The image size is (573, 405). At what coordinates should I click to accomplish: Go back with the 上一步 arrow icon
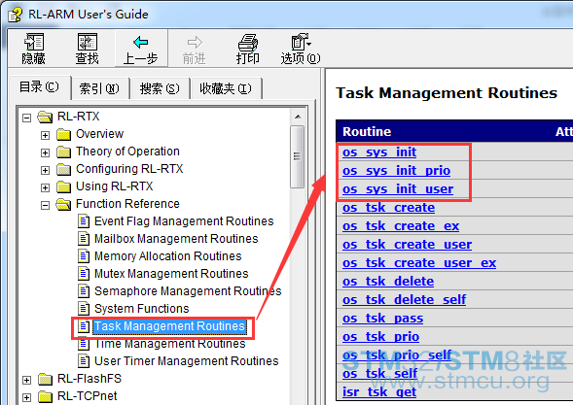click(x=141, y=43)
